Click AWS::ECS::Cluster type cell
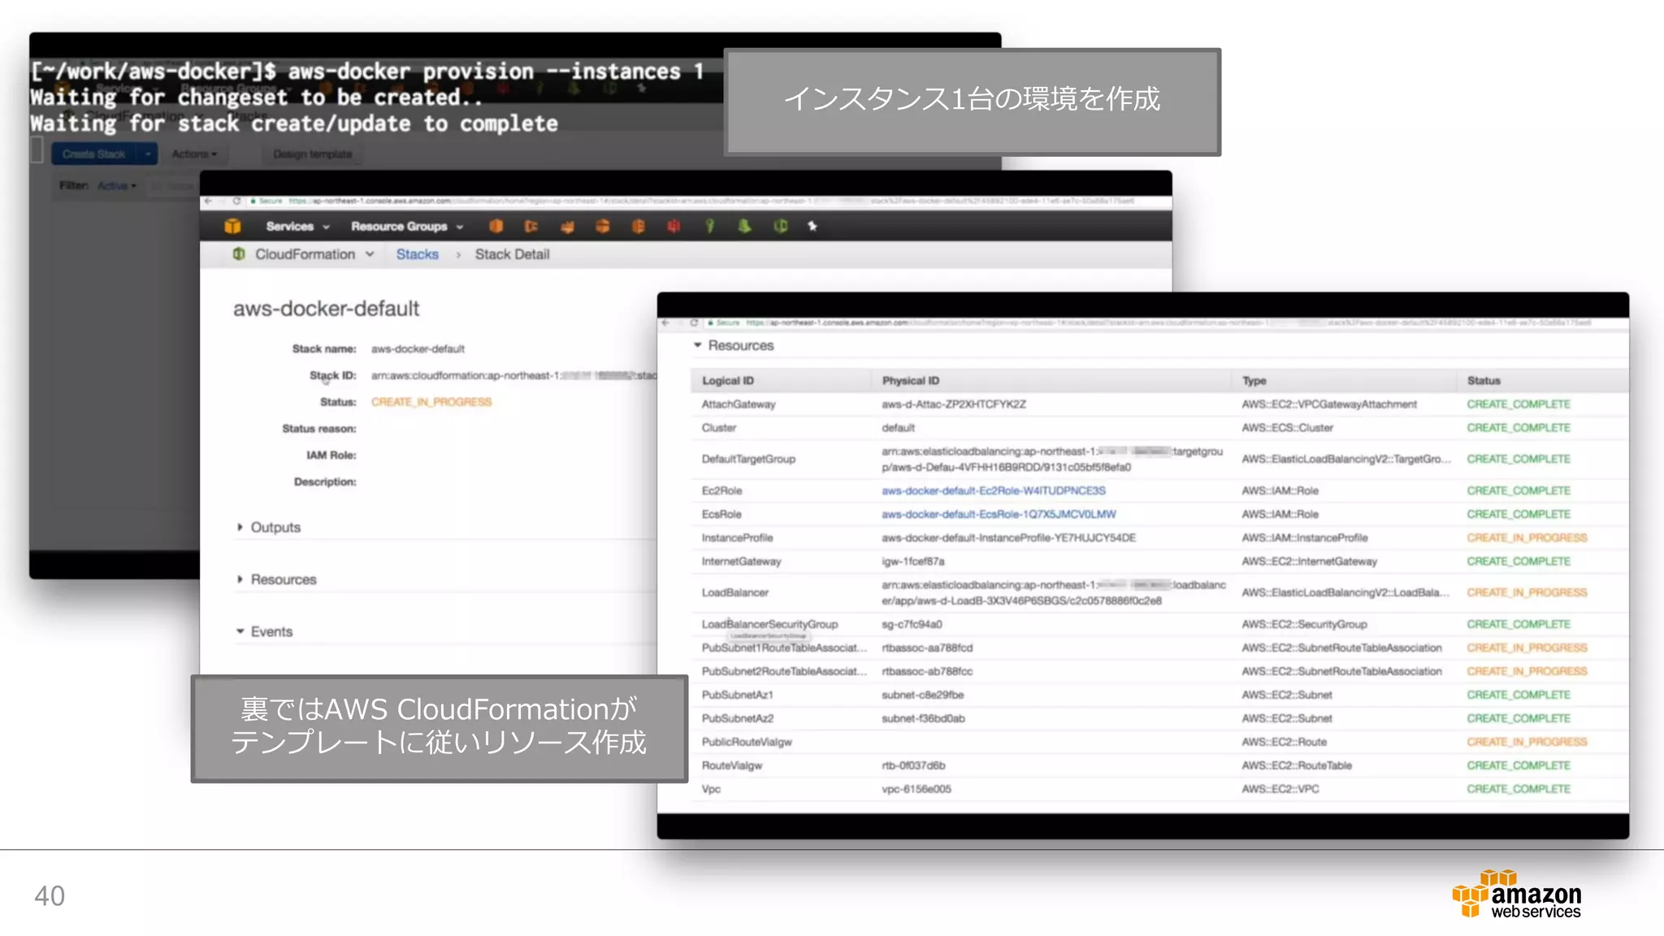 coord(1287,427)
